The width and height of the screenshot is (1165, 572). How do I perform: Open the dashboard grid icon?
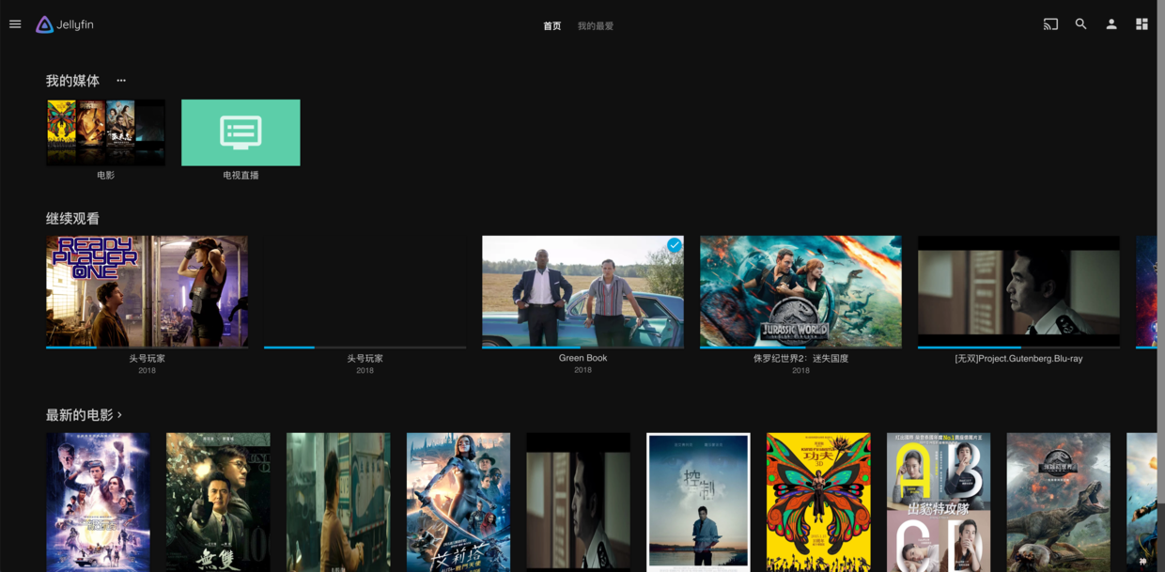(x=1142, y=24)
